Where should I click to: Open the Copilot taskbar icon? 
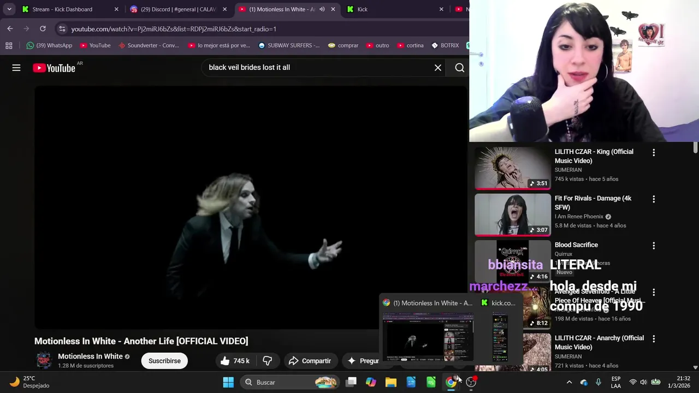[371, 382]
